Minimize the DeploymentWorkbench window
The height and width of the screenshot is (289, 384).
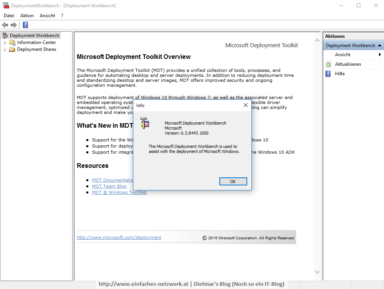[x=341, y=5]
